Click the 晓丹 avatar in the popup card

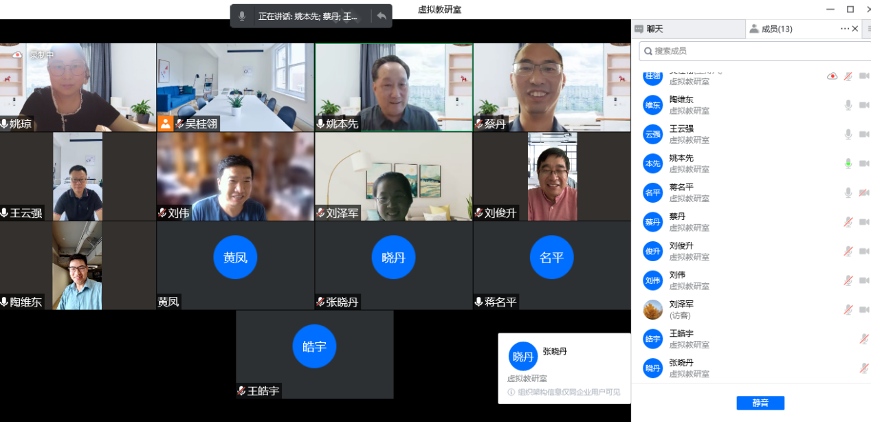click(x=522, y=356)
